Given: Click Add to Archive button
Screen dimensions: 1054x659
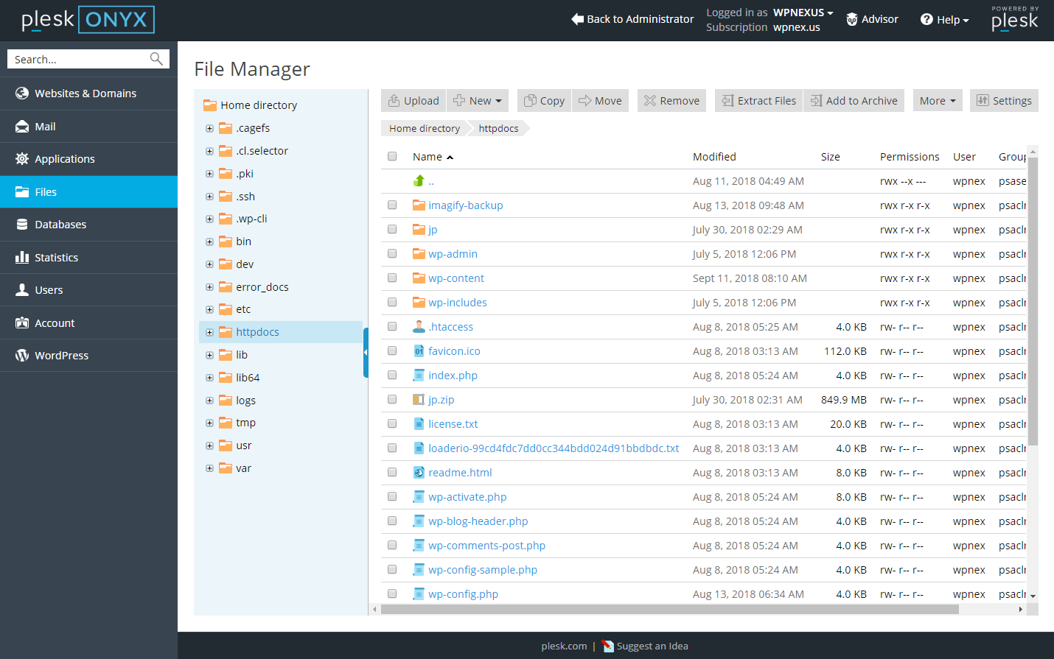Looking at the screenshot, I should pos(854,101).
